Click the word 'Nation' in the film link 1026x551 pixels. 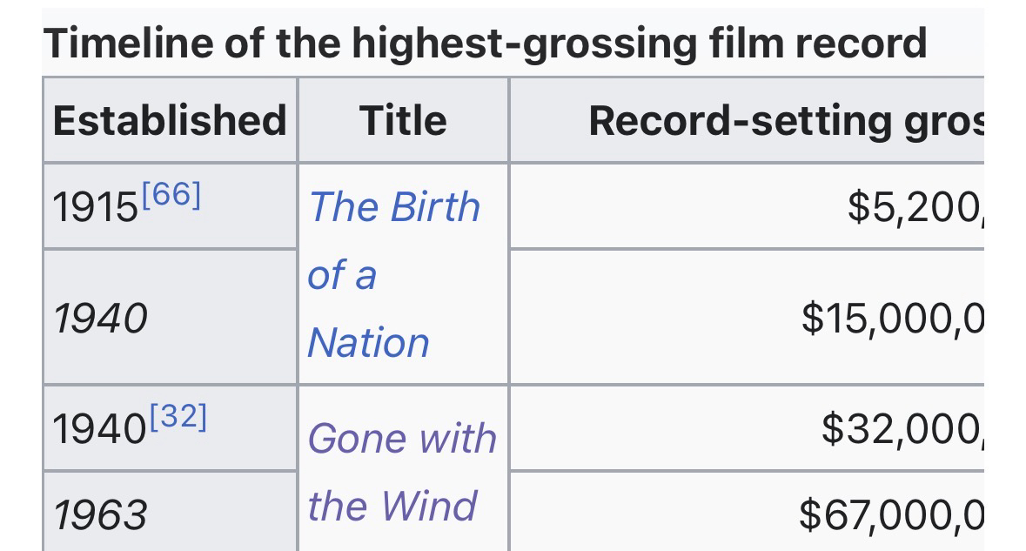pyautogui.click(x=369, y=342)
